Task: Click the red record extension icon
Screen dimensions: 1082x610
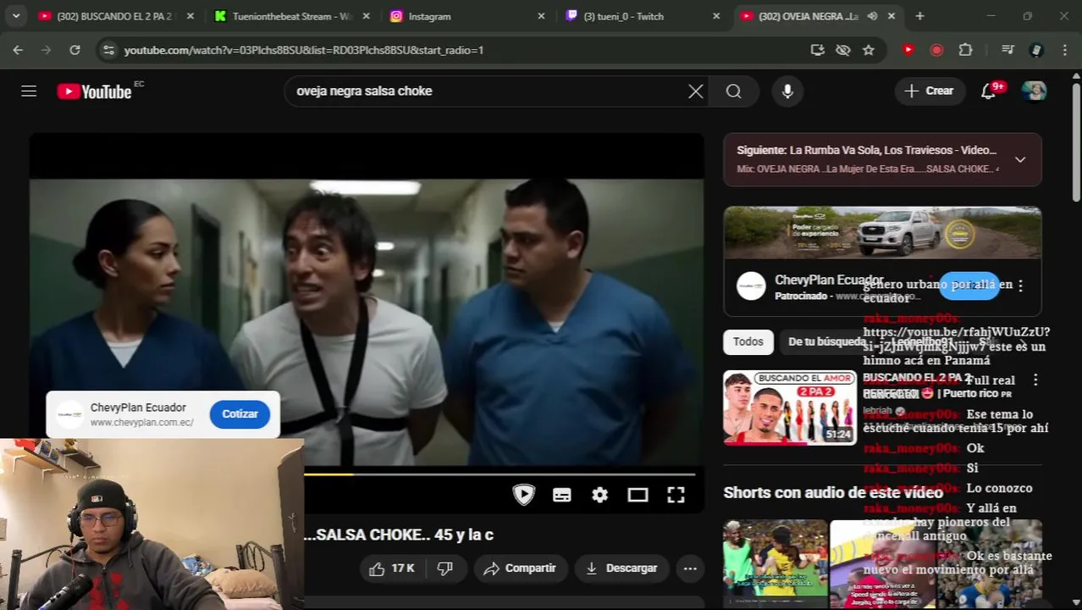Action: pyautogui.click(x=936, y=50)
